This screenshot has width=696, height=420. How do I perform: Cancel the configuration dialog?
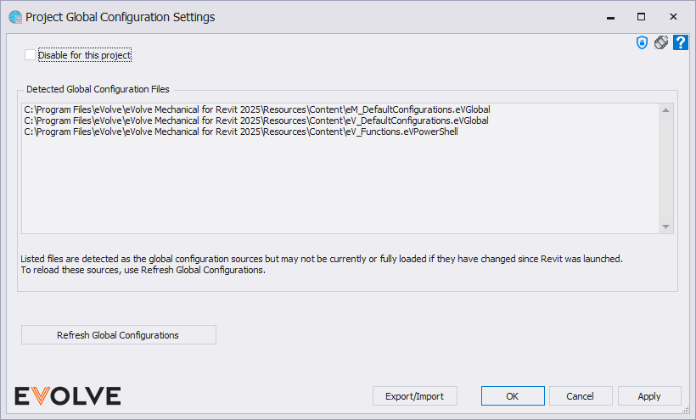coord(581,396)
